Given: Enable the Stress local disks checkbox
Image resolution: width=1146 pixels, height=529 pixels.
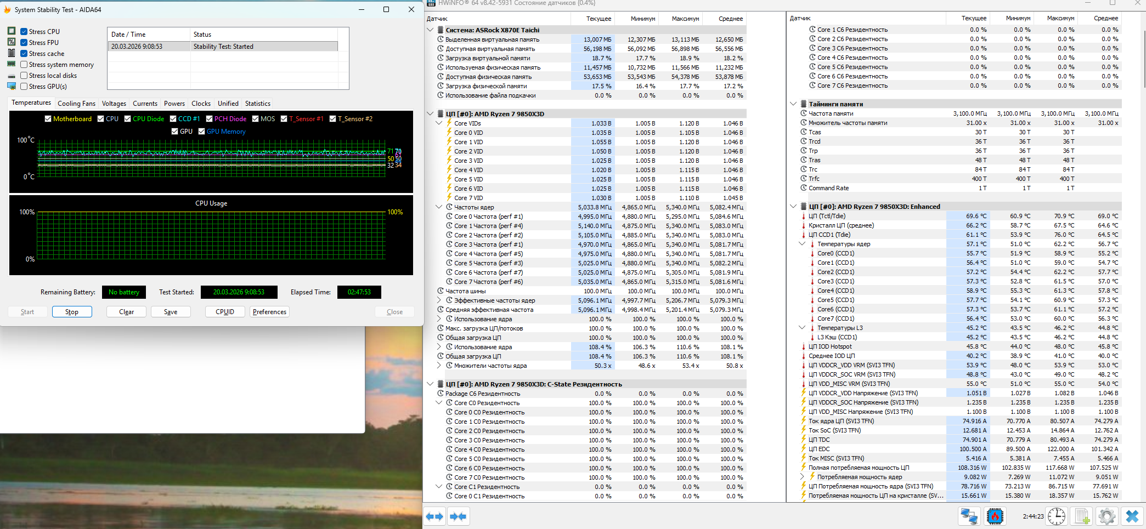Looking at the screenshot, I should 24,76.
